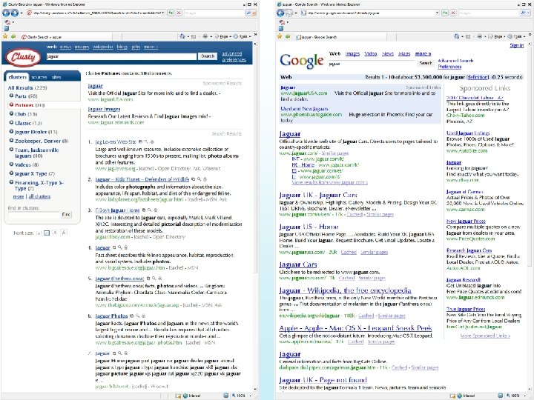Click the Google logo
The width and height of the screenshot is (534, 400).
coord(301,61)
